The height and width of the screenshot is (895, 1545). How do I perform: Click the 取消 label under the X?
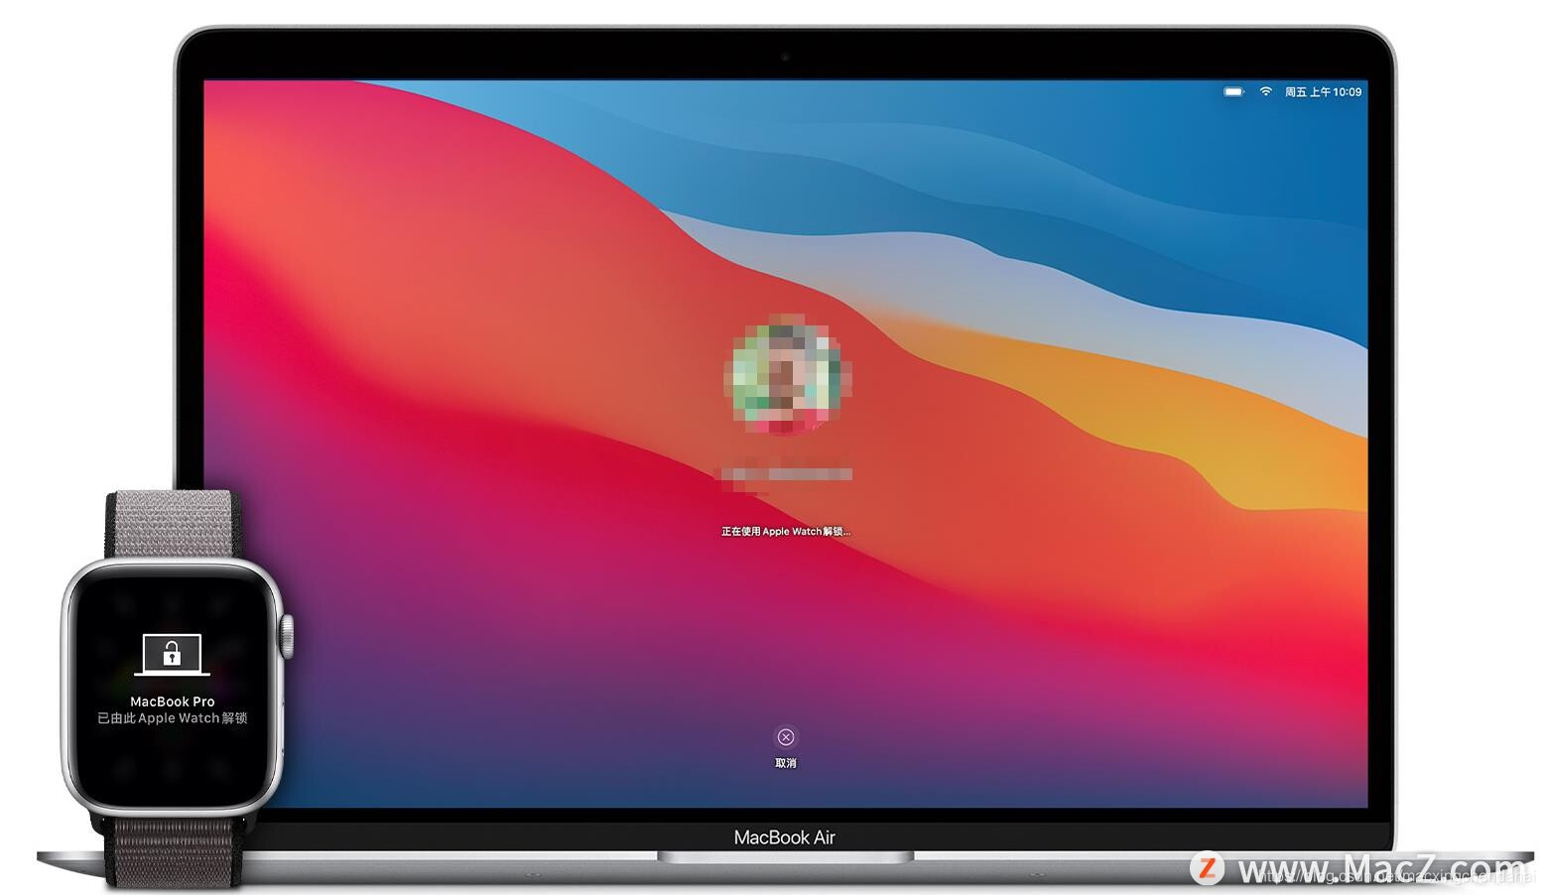coord(785,763)
